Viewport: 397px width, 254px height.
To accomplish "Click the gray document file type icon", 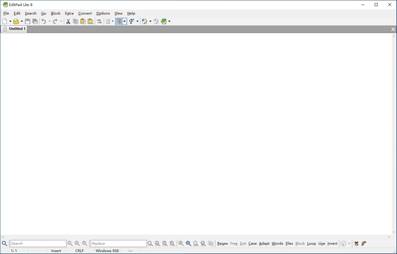I will 108,22.
